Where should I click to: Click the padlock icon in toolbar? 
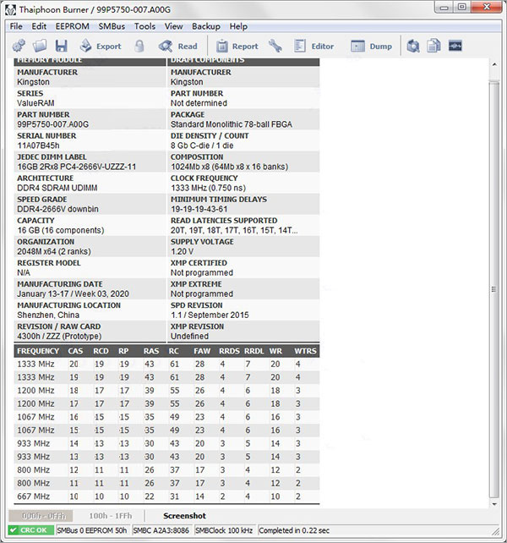[x=139, y=47]
